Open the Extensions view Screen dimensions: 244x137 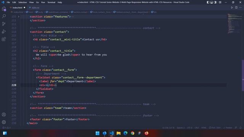point(4,39)
